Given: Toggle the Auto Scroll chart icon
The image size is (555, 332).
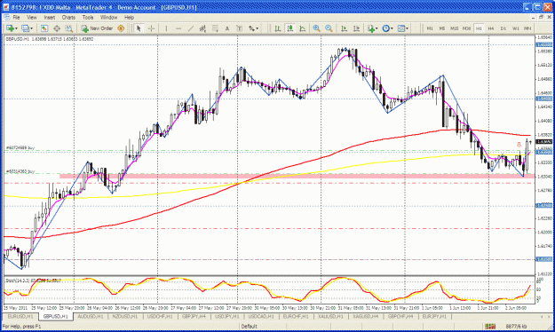Looking at the screenshot, I should pos(344,28).
